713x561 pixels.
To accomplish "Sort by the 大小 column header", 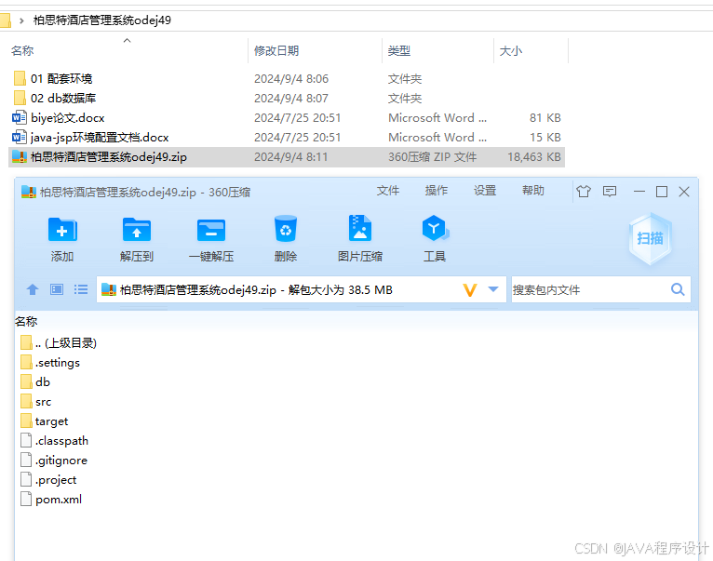I will [511, 51].
